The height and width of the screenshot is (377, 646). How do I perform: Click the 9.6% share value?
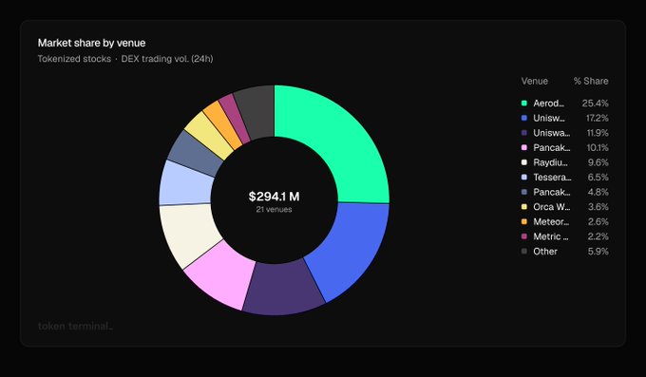[598, 162]
